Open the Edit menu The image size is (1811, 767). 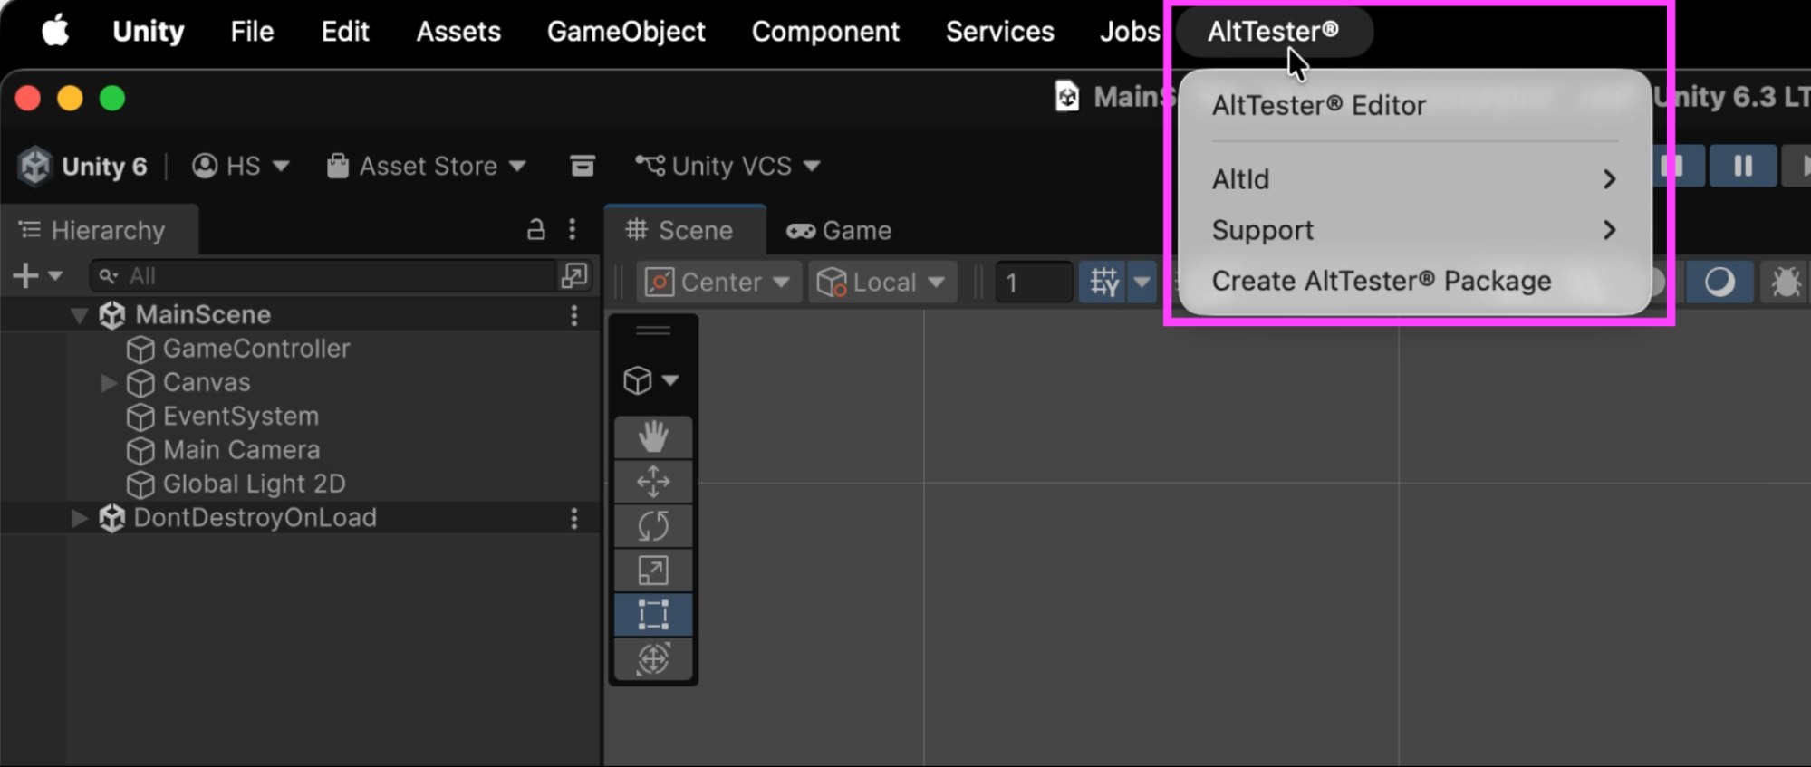point(345,32)
